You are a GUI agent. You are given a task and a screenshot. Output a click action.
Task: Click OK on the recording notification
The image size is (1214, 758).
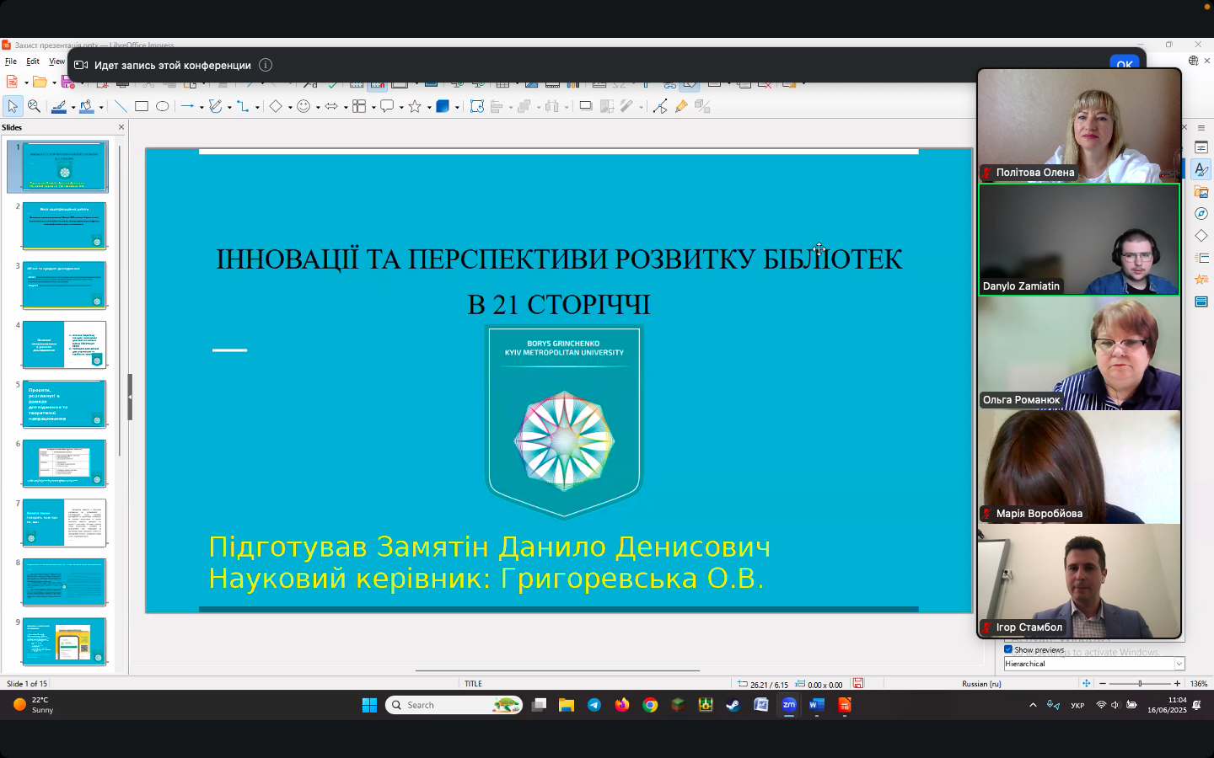(1125, 65)
